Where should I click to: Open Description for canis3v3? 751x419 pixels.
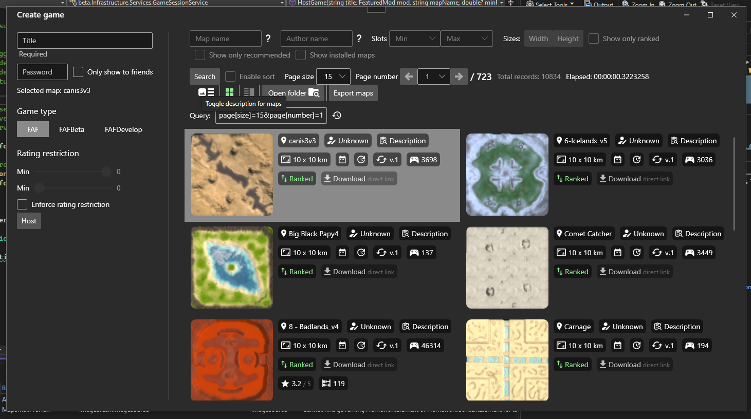(402, 141)
